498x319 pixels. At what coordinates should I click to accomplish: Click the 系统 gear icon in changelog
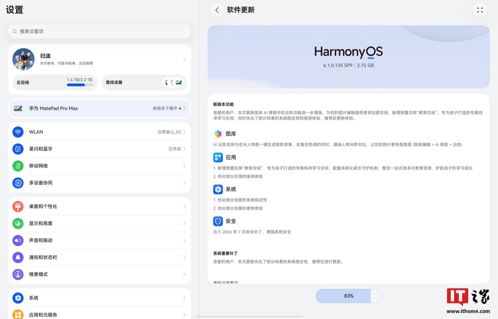tap(218, 189)
